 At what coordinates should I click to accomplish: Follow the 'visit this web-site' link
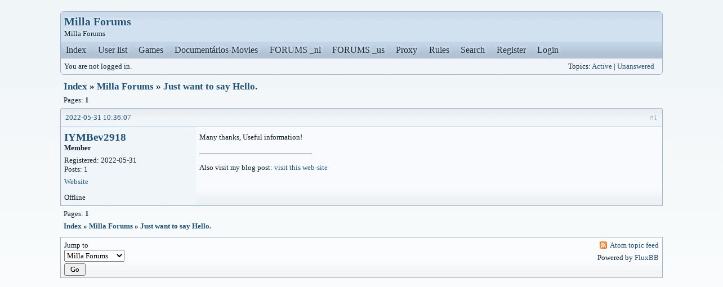(x=301, y=168)
